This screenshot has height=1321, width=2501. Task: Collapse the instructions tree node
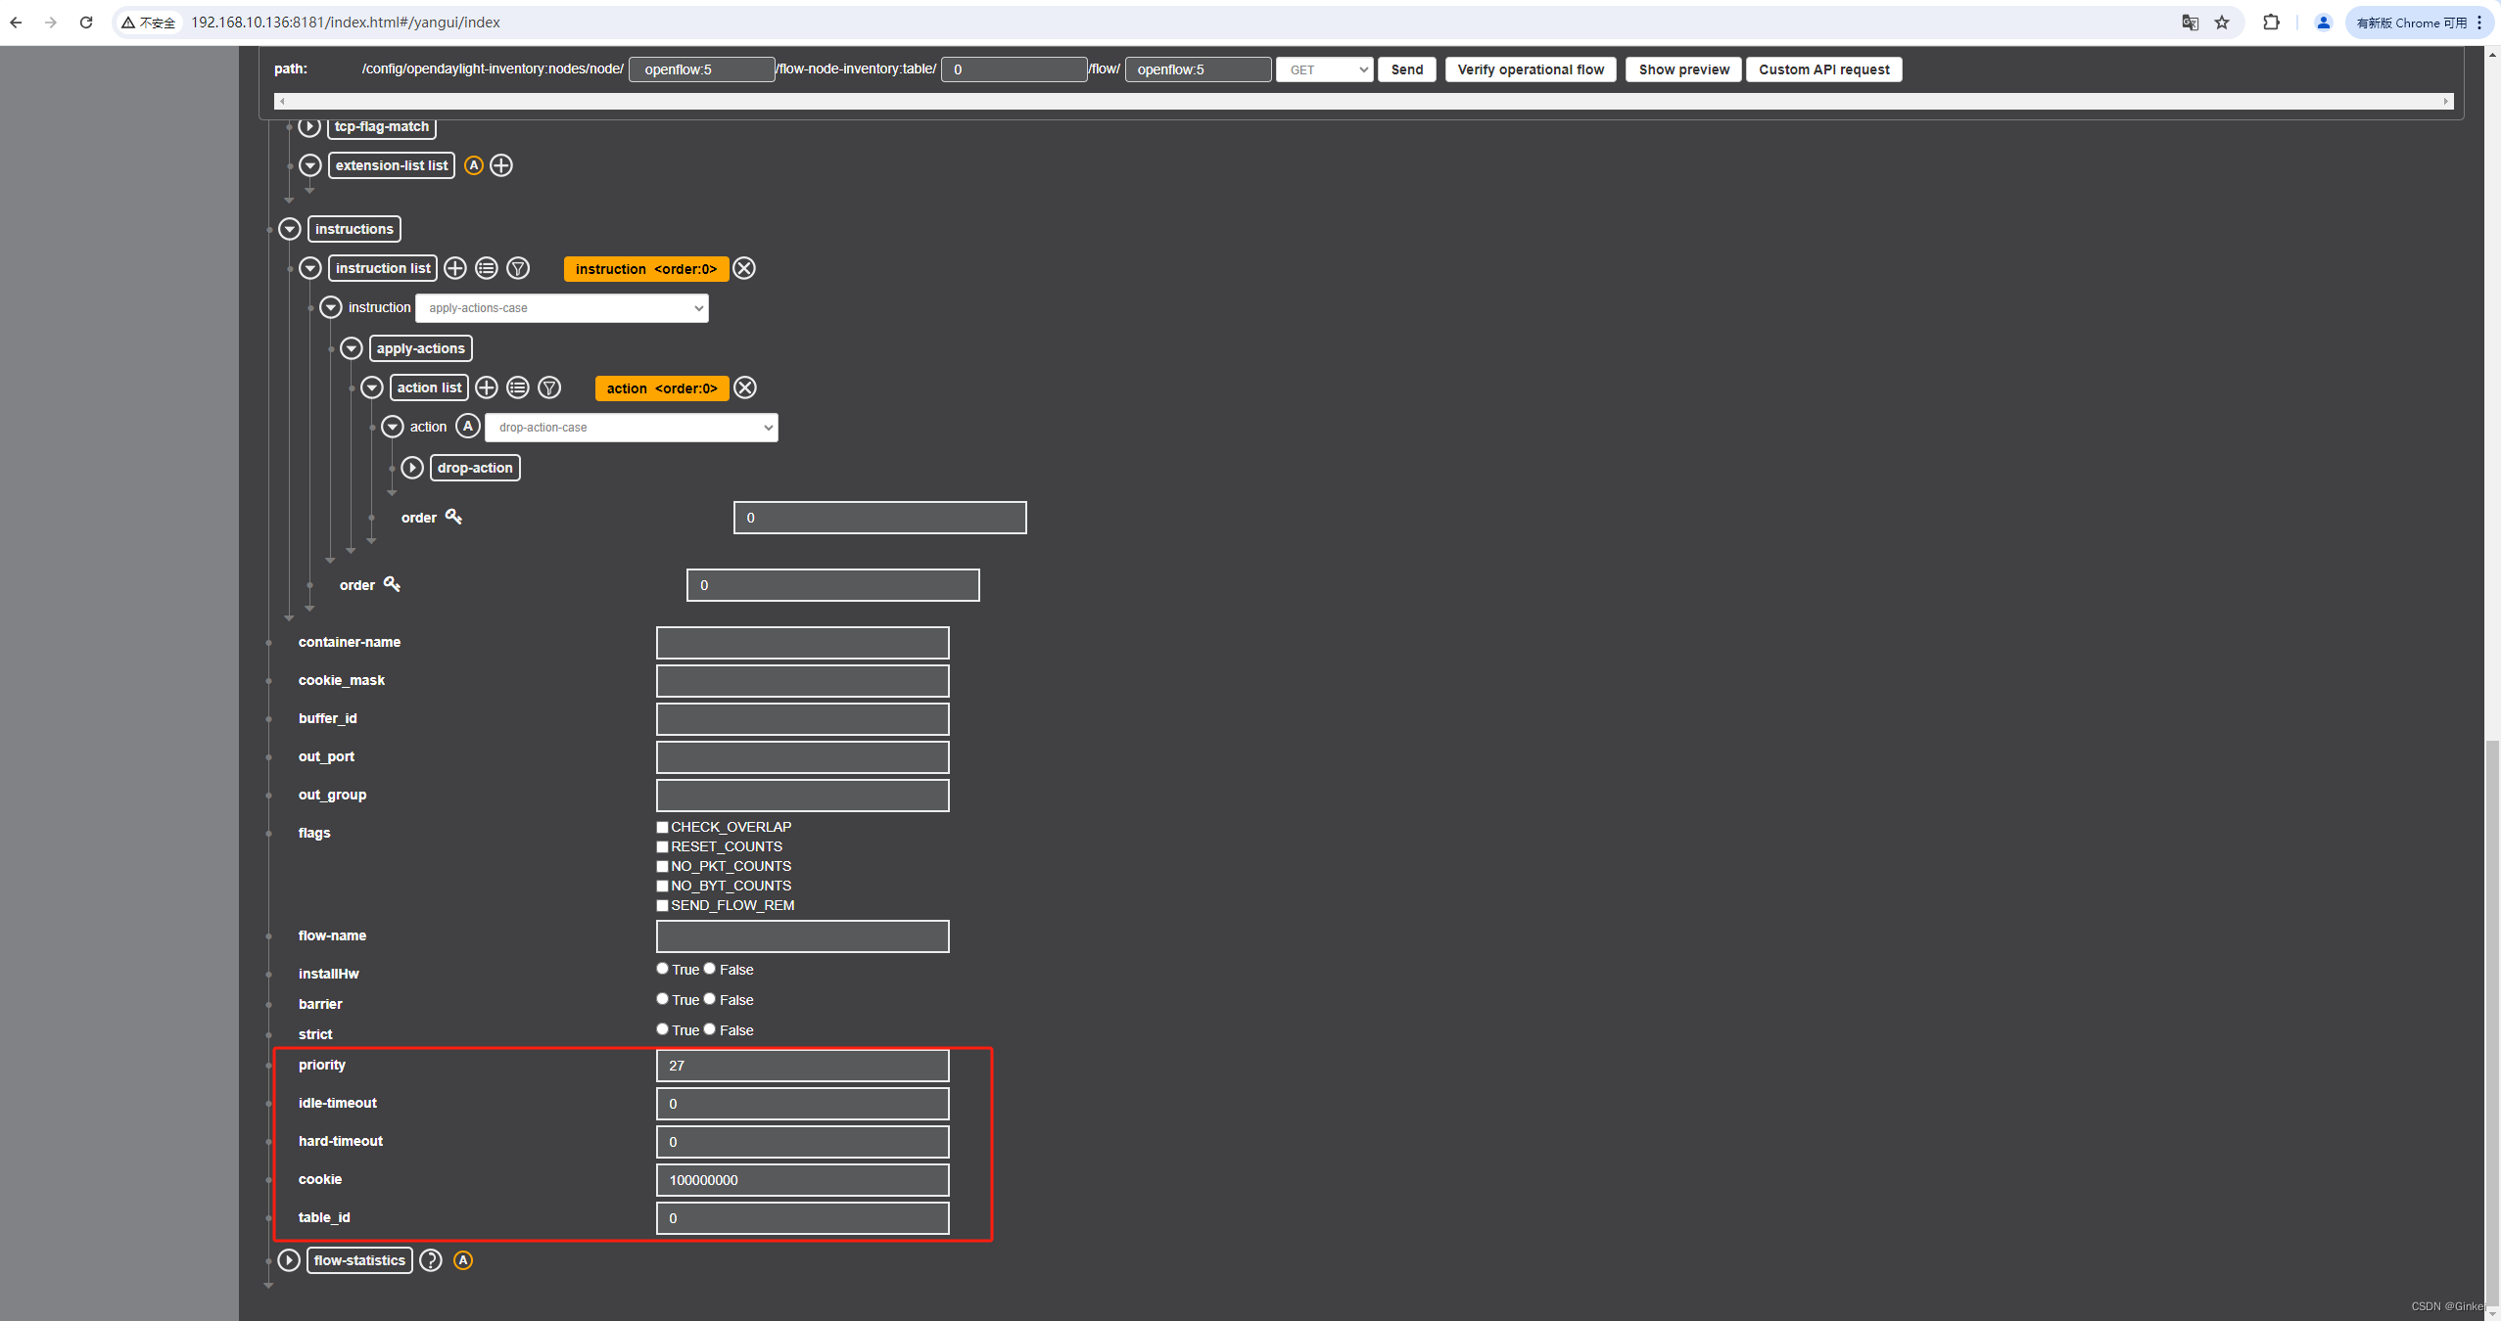(290, 229)
